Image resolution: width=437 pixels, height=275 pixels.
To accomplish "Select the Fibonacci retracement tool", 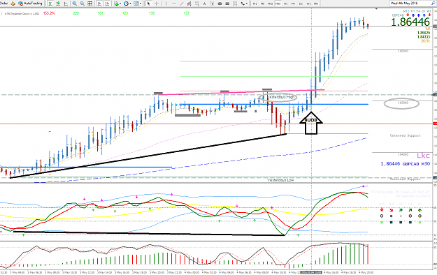I will click(196, 3).
